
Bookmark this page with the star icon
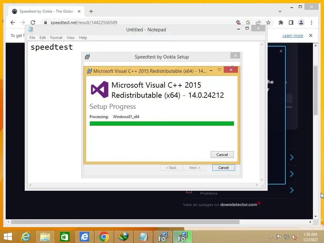268,22
